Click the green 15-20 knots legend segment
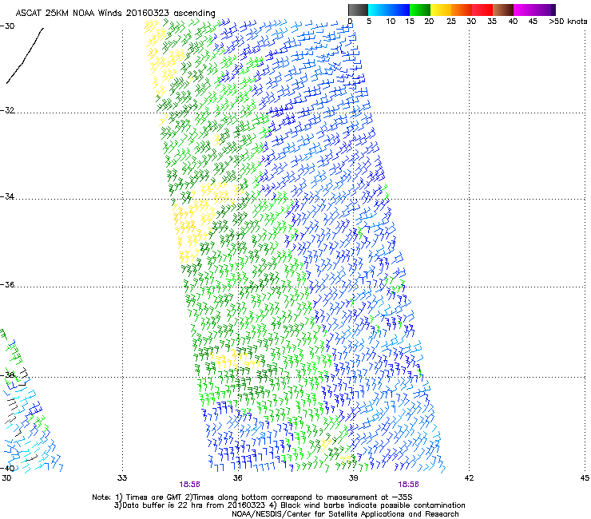 419,10
